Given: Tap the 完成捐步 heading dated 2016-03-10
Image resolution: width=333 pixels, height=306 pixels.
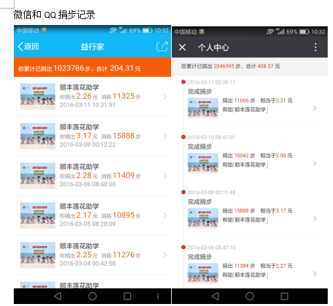Looking at the screenshot, I should click(x=200, y=147).
